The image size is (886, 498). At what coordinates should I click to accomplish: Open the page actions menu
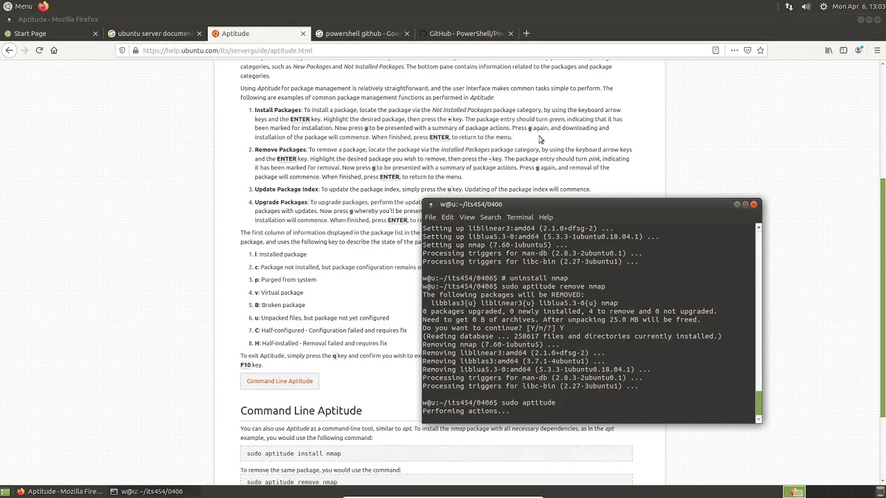734,50
